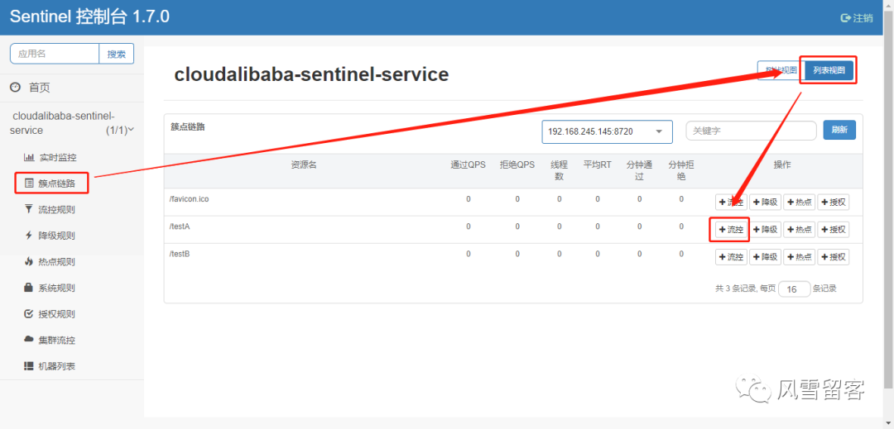Click 注销 to log out

[863, 17]
